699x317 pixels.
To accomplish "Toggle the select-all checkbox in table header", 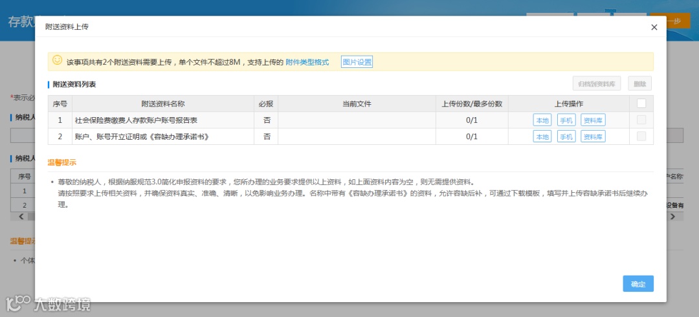I will click(x=641, y=104).
